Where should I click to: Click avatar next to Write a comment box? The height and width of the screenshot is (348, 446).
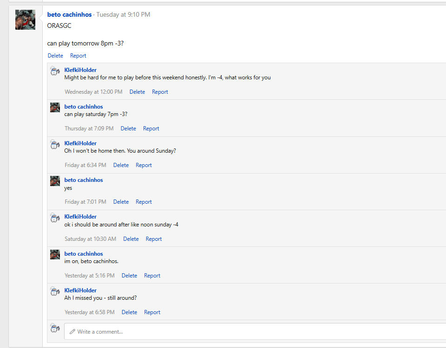(55, 328)
